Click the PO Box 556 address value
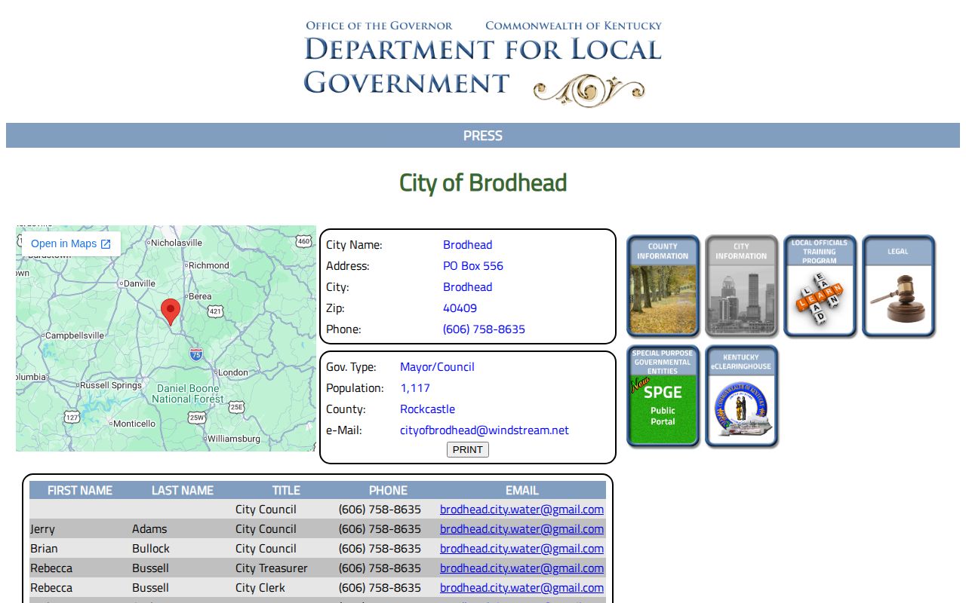This screenshot has height=603, width=966. [473, 266]
